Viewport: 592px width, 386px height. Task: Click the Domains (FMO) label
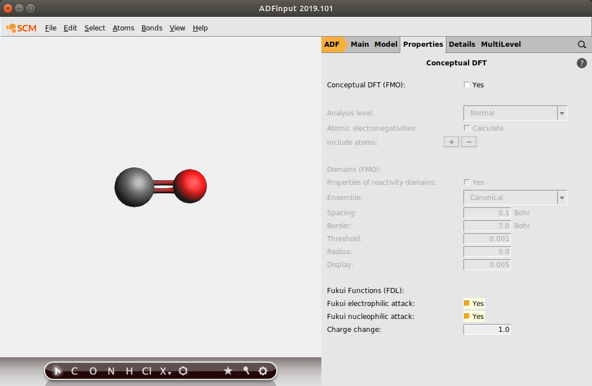pos(354,170)
